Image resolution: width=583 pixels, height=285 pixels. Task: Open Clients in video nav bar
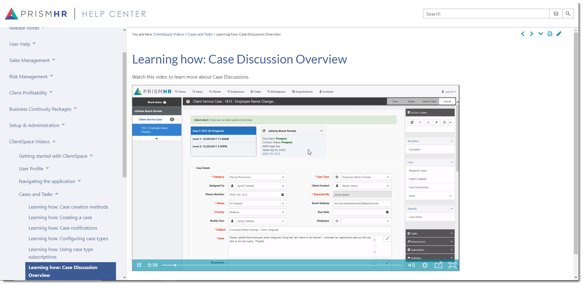click(215, 91)
